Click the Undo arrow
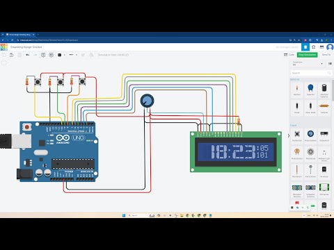334x250 pixels. coord(28,55)
